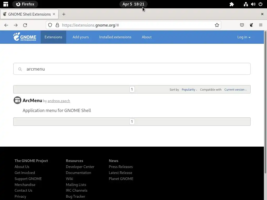Expand the Log in dropdown

(244, 37)
